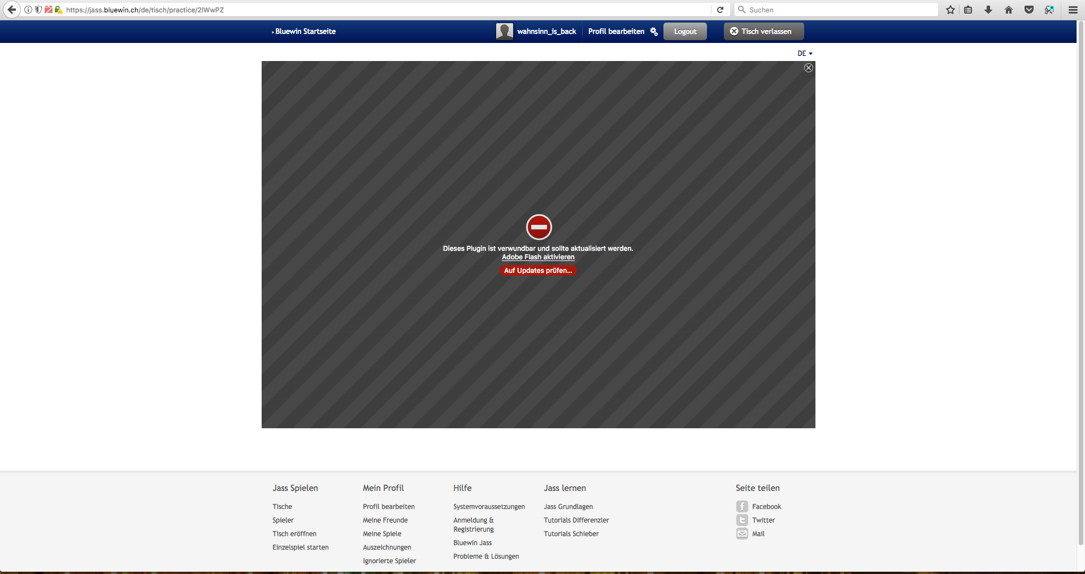Open Profil bearbeiten in the header
This screenshot has height=574, width=1085.
(x=616, y=32)
